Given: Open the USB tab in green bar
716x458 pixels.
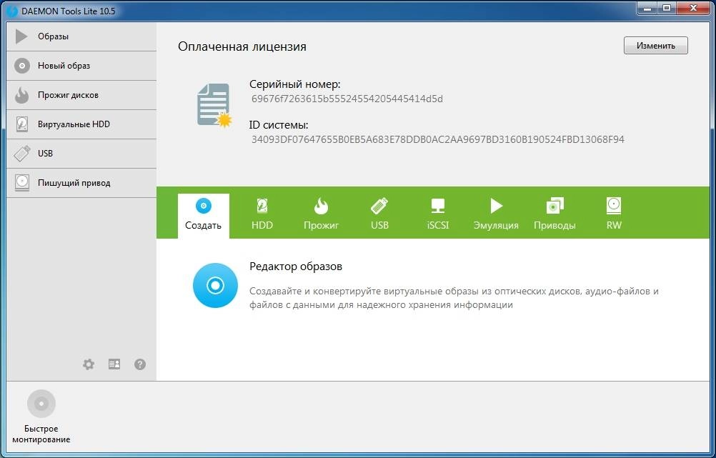Looking at the screenshot, I should click(379, 214).
